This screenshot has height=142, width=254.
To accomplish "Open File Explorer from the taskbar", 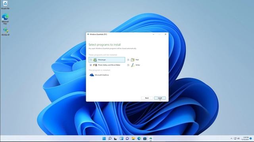I will pos(133,138).
